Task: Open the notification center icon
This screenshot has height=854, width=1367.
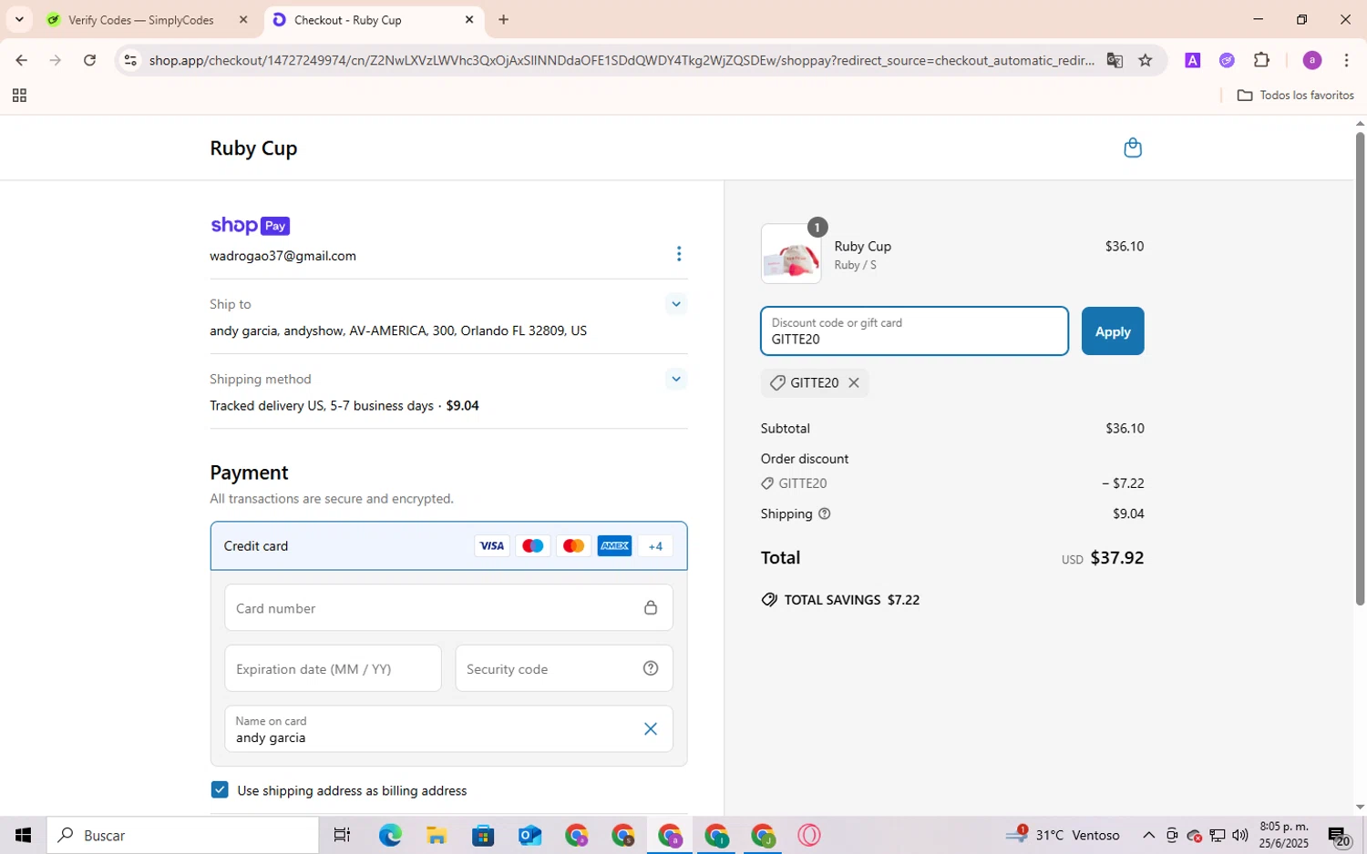Action: click(1339, 836)
